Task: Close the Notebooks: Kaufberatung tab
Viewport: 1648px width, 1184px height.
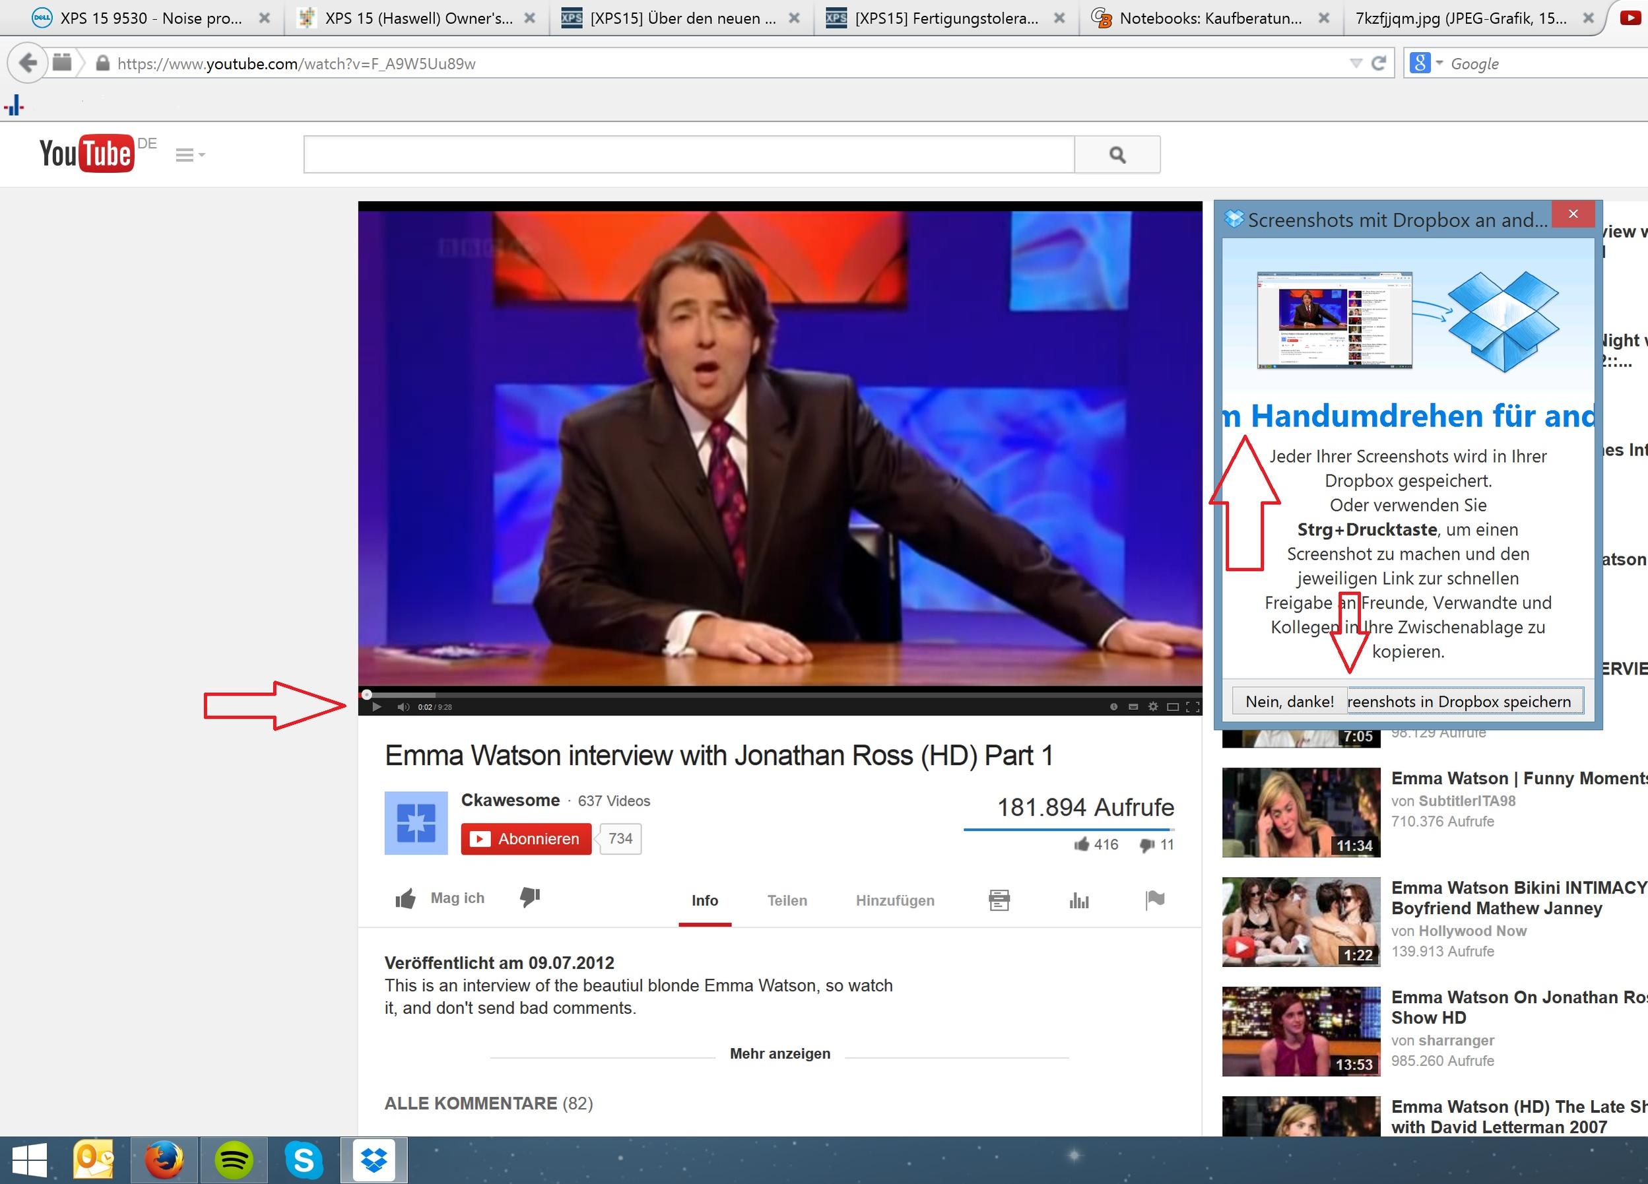Action: pyautogui.click(x=1324, y=18)
